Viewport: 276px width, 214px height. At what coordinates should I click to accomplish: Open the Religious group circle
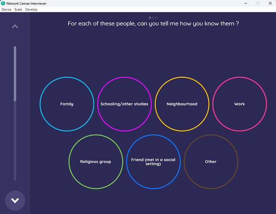coord(96,162)
